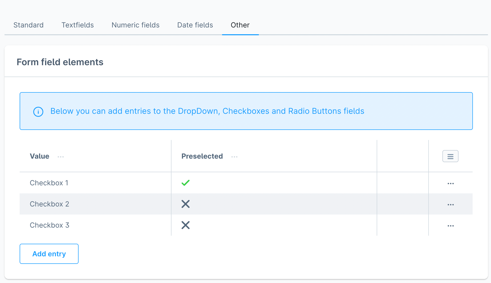Image resolution: width=491 pixels, height=283 pixels.
Task: Click the Add entry button
Action: pyautogui.click(x=49, y=254)
